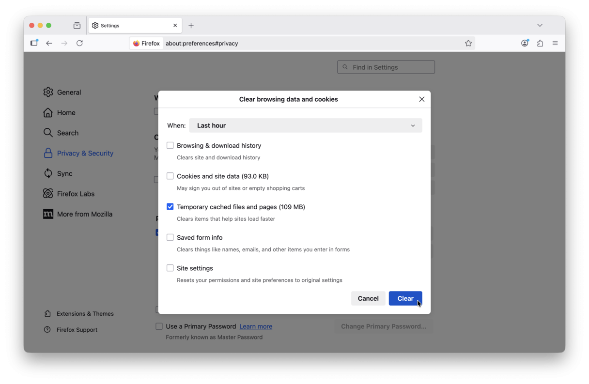Select More from Mozilla section

pos(84,214)
